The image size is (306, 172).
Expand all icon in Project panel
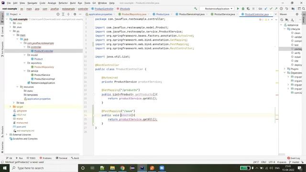click(63, 14)
